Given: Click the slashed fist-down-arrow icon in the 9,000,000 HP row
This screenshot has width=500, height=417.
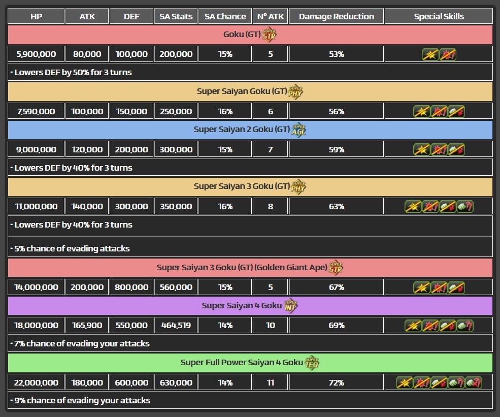Looking at the screenshot, I should (x=456, y=150).
